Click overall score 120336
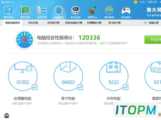The height and width of the screenshot is (120, 161). [89, 37]
